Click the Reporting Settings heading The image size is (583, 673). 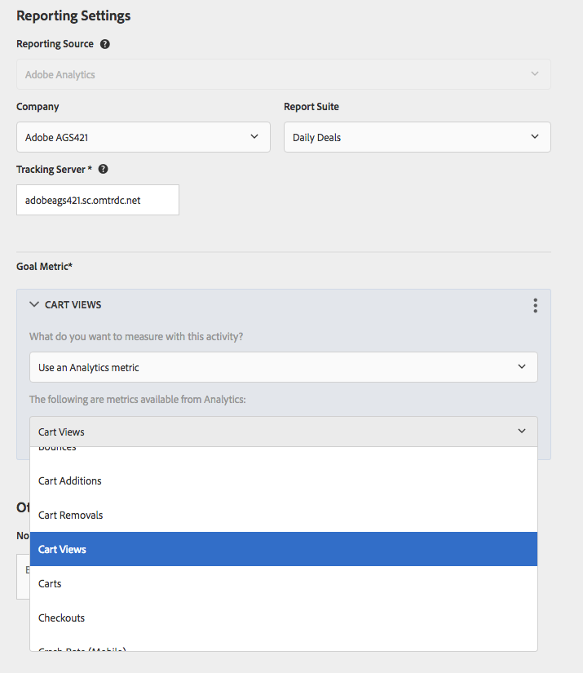[x=73, y=15]
